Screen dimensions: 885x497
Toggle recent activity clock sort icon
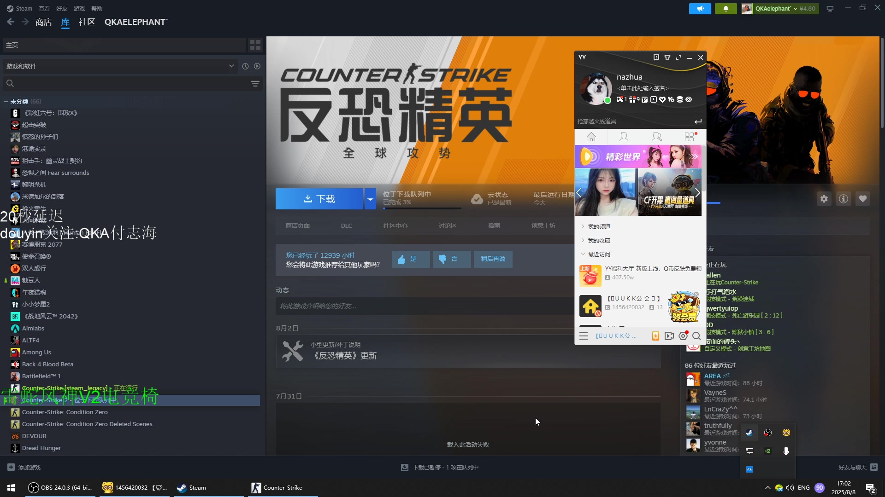click(x=245, y=66)
